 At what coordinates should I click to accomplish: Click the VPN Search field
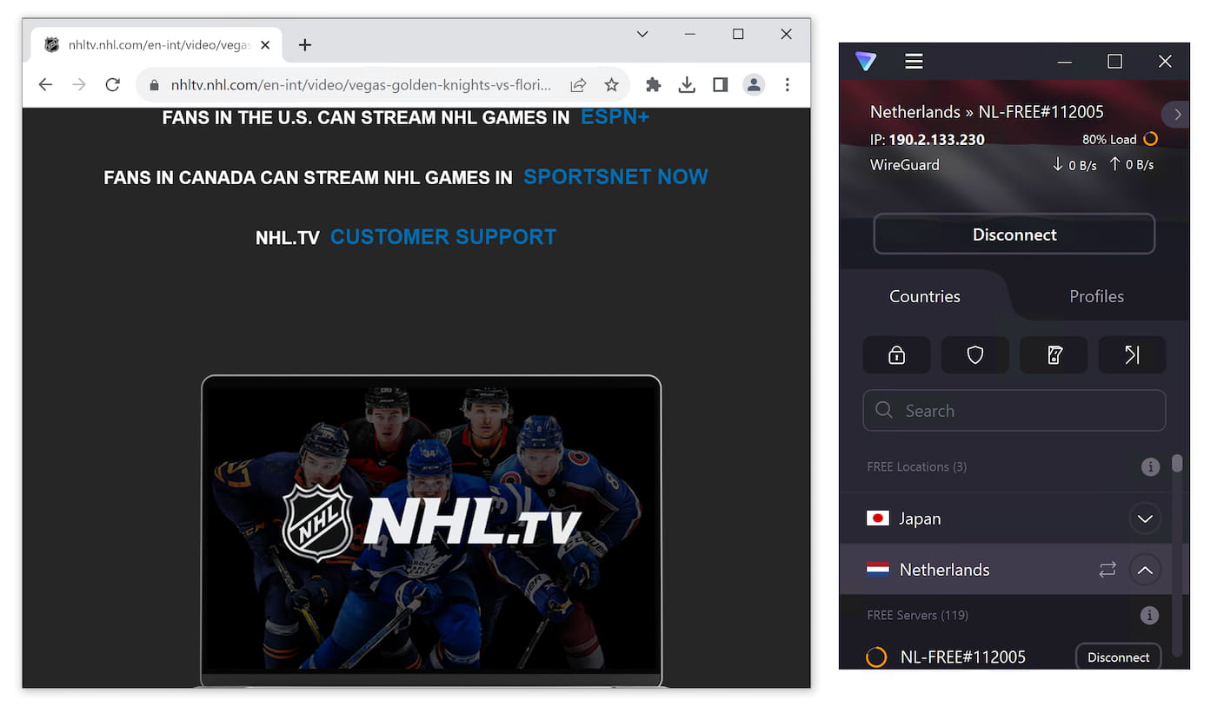click(x=1014, y=411)
